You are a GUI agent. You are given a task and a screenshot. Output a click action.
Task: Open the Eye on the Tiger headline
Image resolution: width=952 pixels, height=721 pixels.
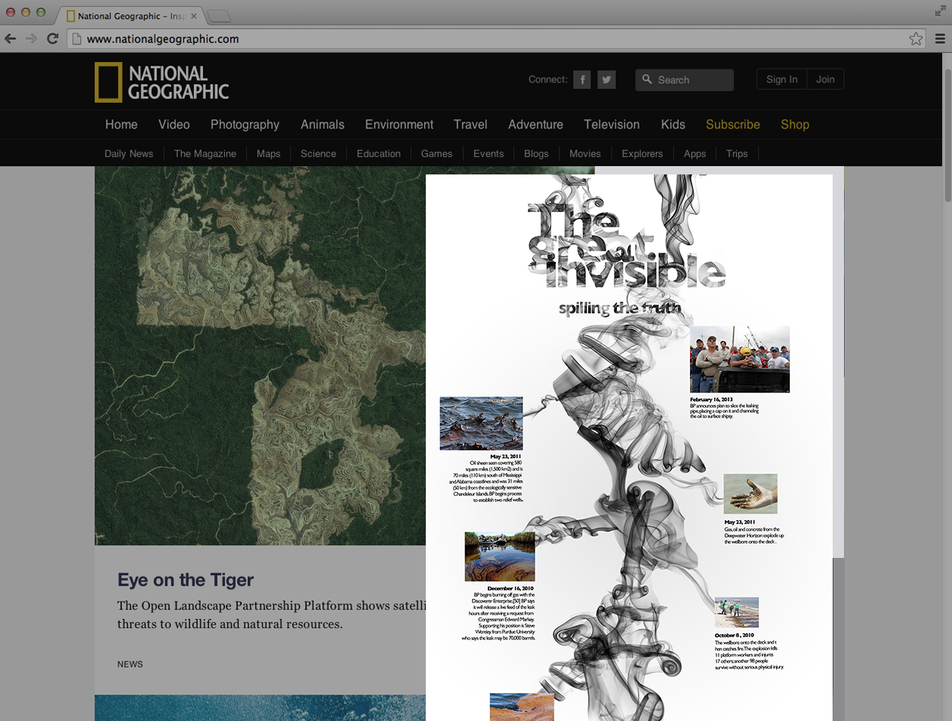tap(186, 580)
